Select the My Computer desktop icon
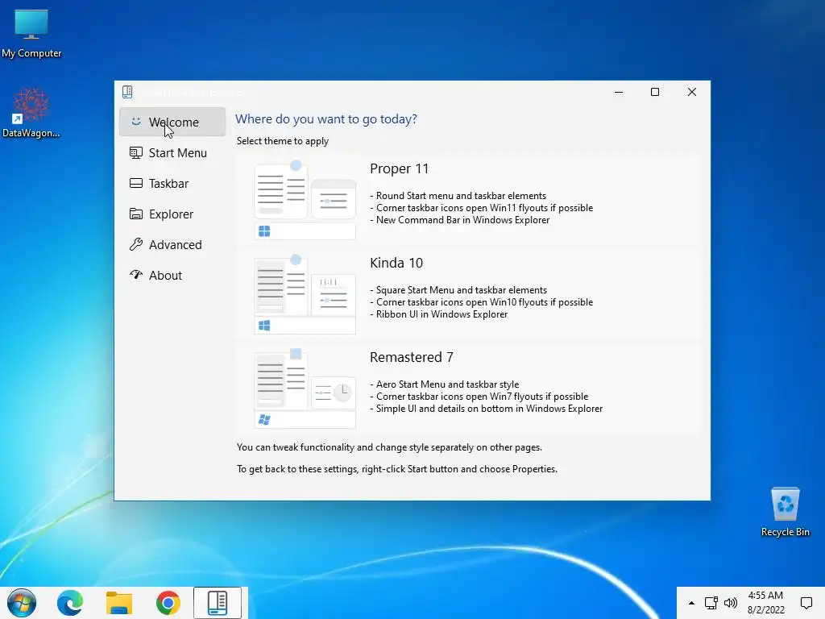Viewport: 825px width, 619px height. (31, 34)
